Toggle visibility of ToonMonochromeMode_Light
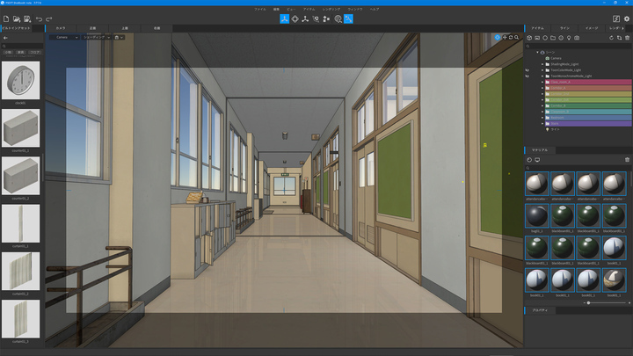 point(527,76)
